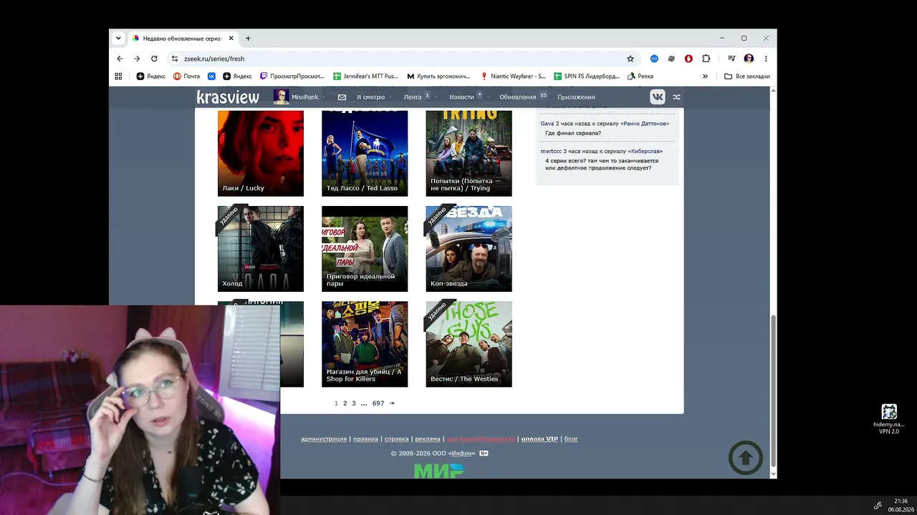917x515 pixels.
Task: Click the red adblock extension icon
Action: 688,59
